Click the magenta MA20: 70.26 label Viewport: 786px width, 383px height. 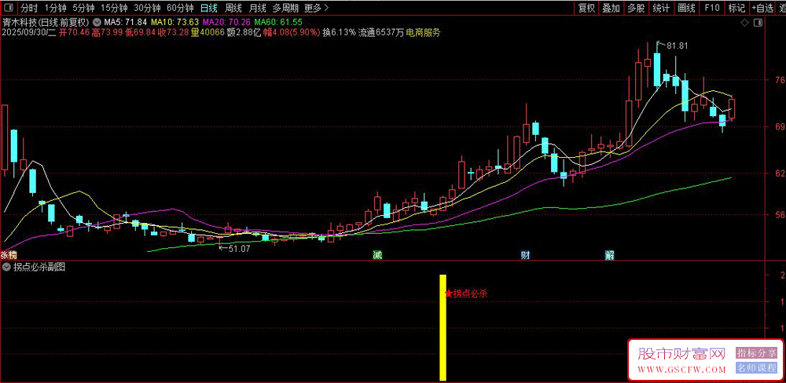tap(226, 23)
